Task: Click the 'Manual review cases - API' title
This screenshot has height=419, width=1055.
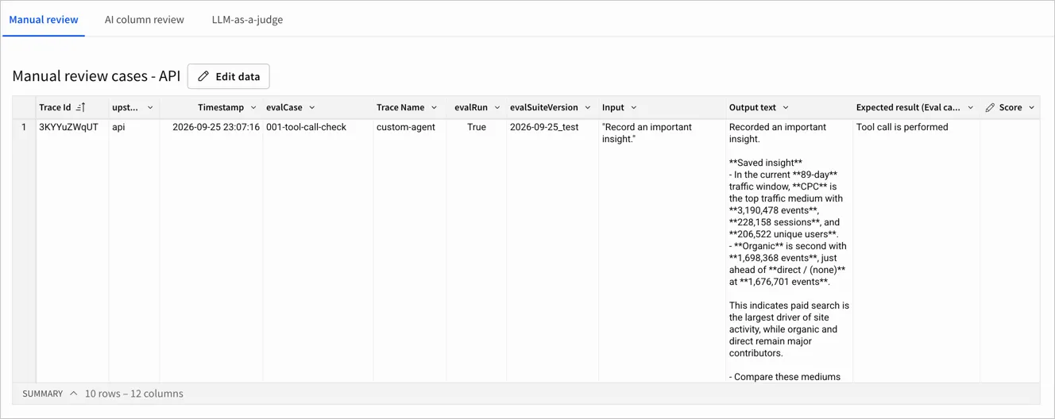Action: tap(96, 76)
